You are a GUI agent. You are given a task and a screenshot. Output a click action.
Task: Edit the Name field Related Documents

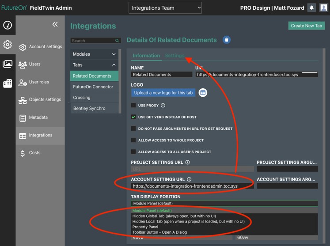161,75
